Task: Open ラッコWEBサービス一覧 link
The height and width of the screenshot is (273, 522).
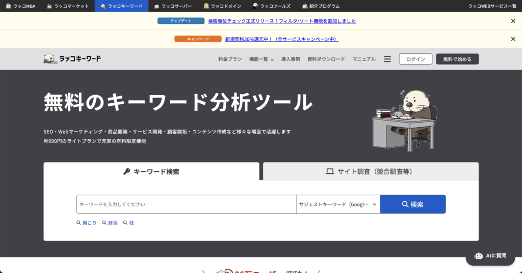Action: pos(492,6)
